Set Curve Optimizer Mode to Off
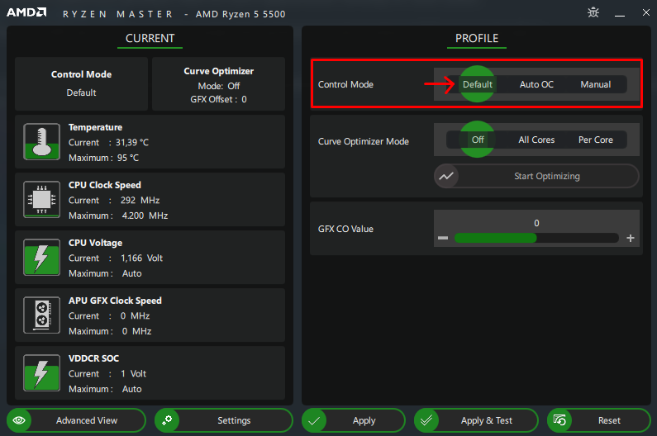The image size is (657, 436). [477, 140]
